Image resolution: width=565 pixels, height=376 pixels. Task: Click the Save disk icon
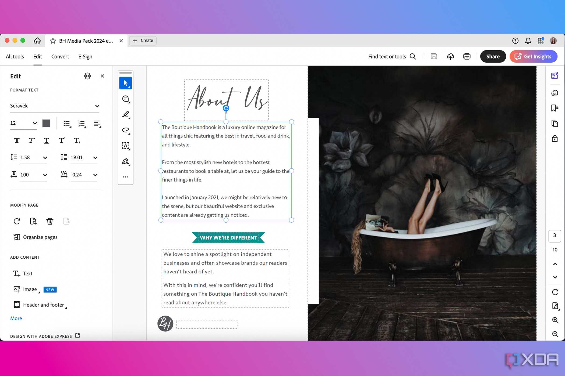434,56
